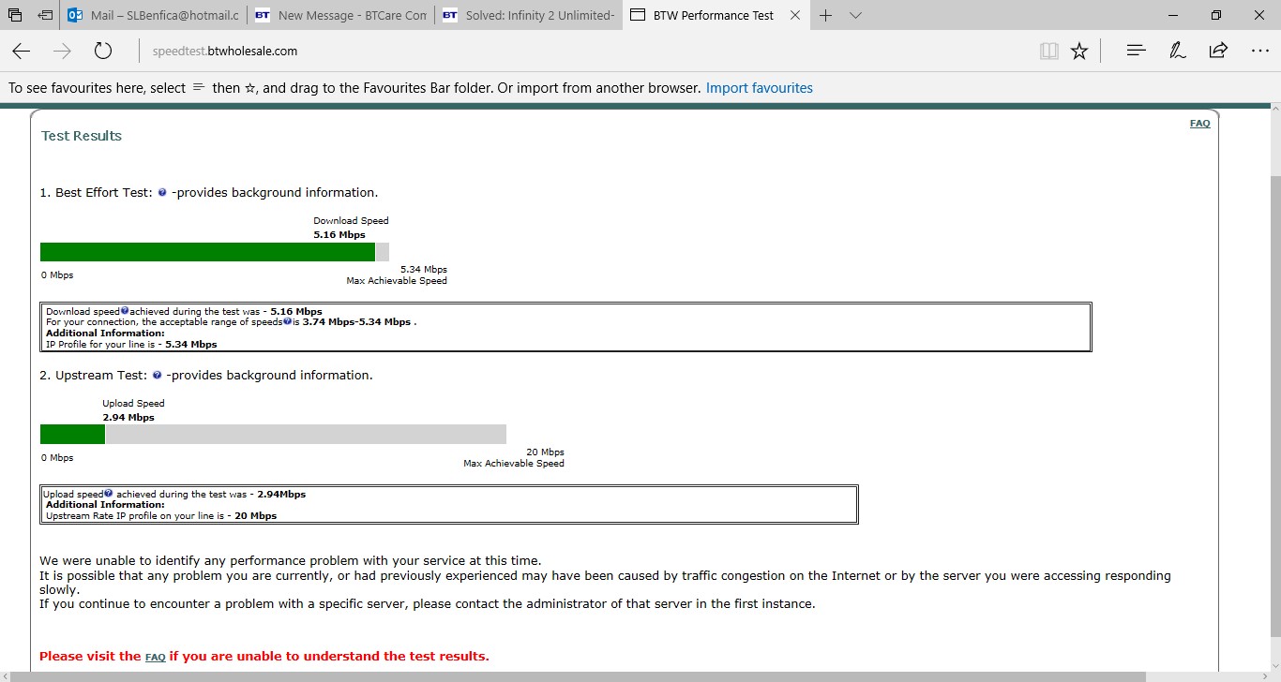Open the Hub favourites panel
Viewport: 1281px width, 682px height.
coord(1136,52)
